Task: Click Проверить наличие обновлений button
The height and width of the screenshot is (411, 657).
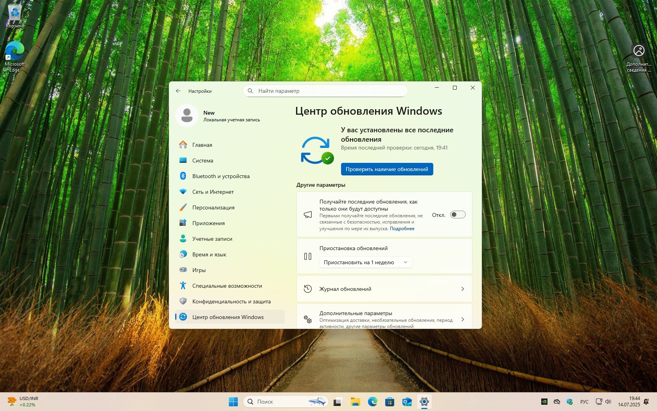Action: click(x=387, y=169)
